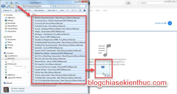Open Desktop in Favorites

pos(10,21)
